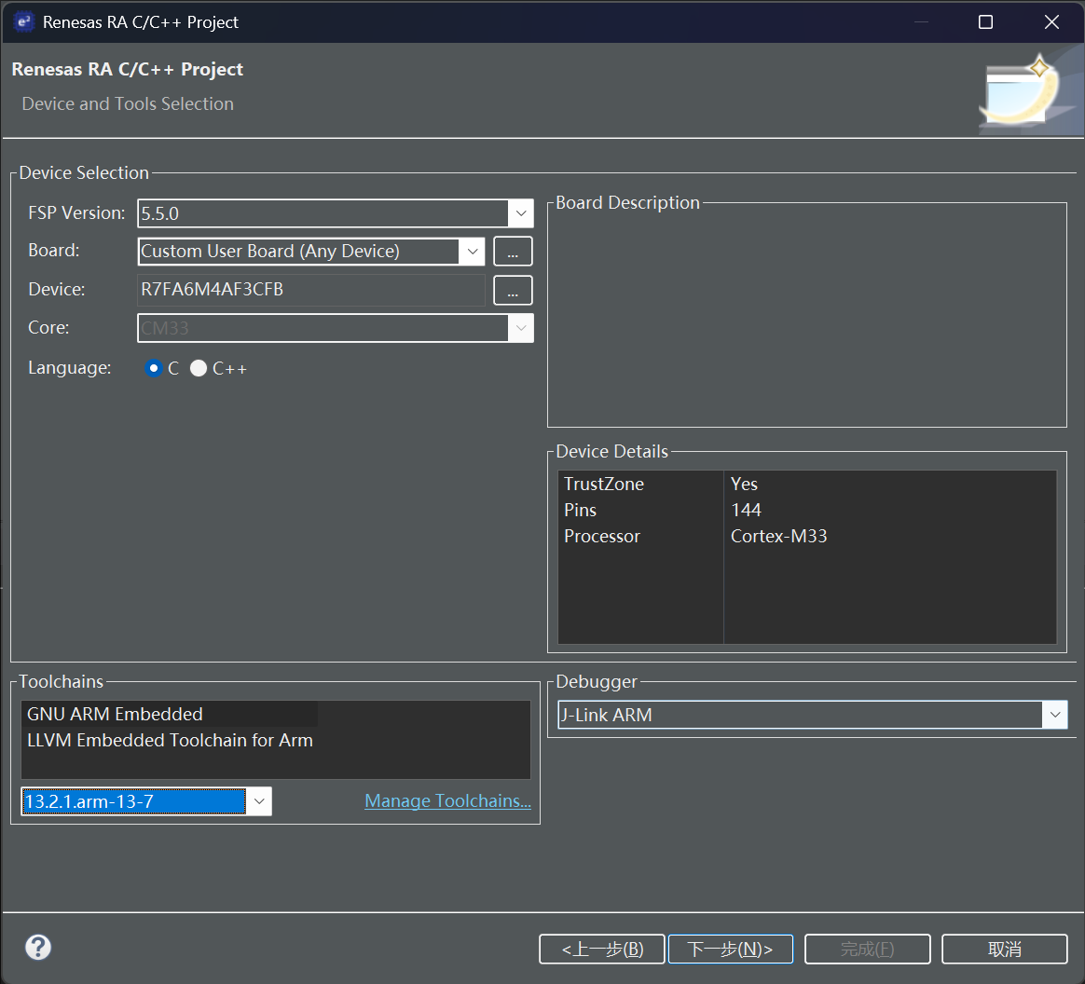The width and height of the screenshot is (1085, 984).
Task: Open the Manage Toolchains link
Action: 447,800
